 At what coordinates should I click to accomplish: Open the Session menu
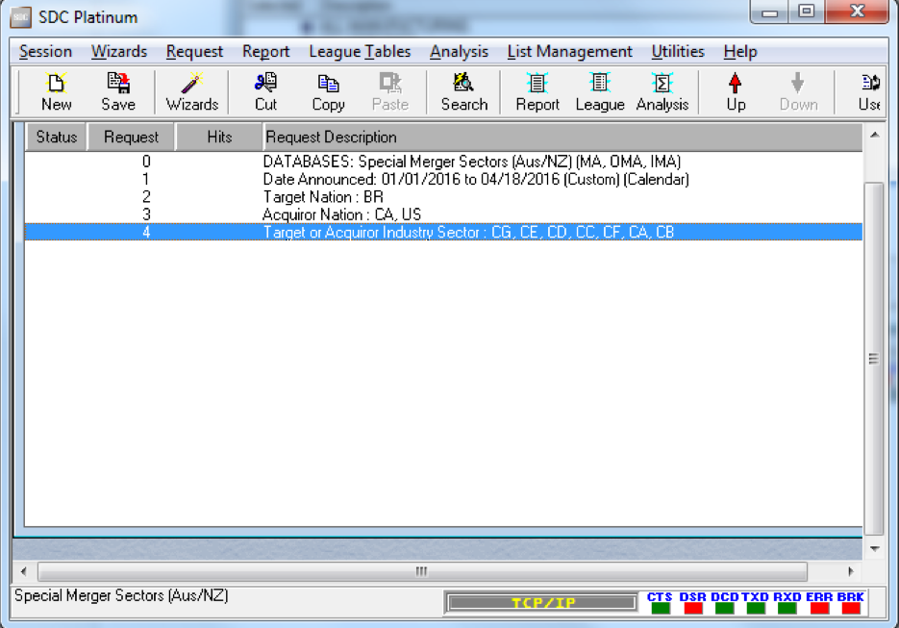tap(45, 52)
